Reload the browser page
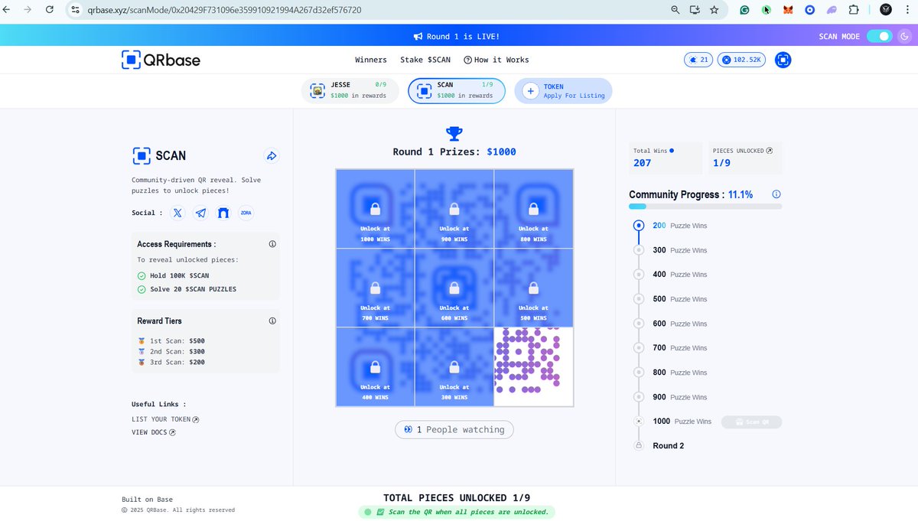This screenshot has width=918, height=521. tap(50, 10)
